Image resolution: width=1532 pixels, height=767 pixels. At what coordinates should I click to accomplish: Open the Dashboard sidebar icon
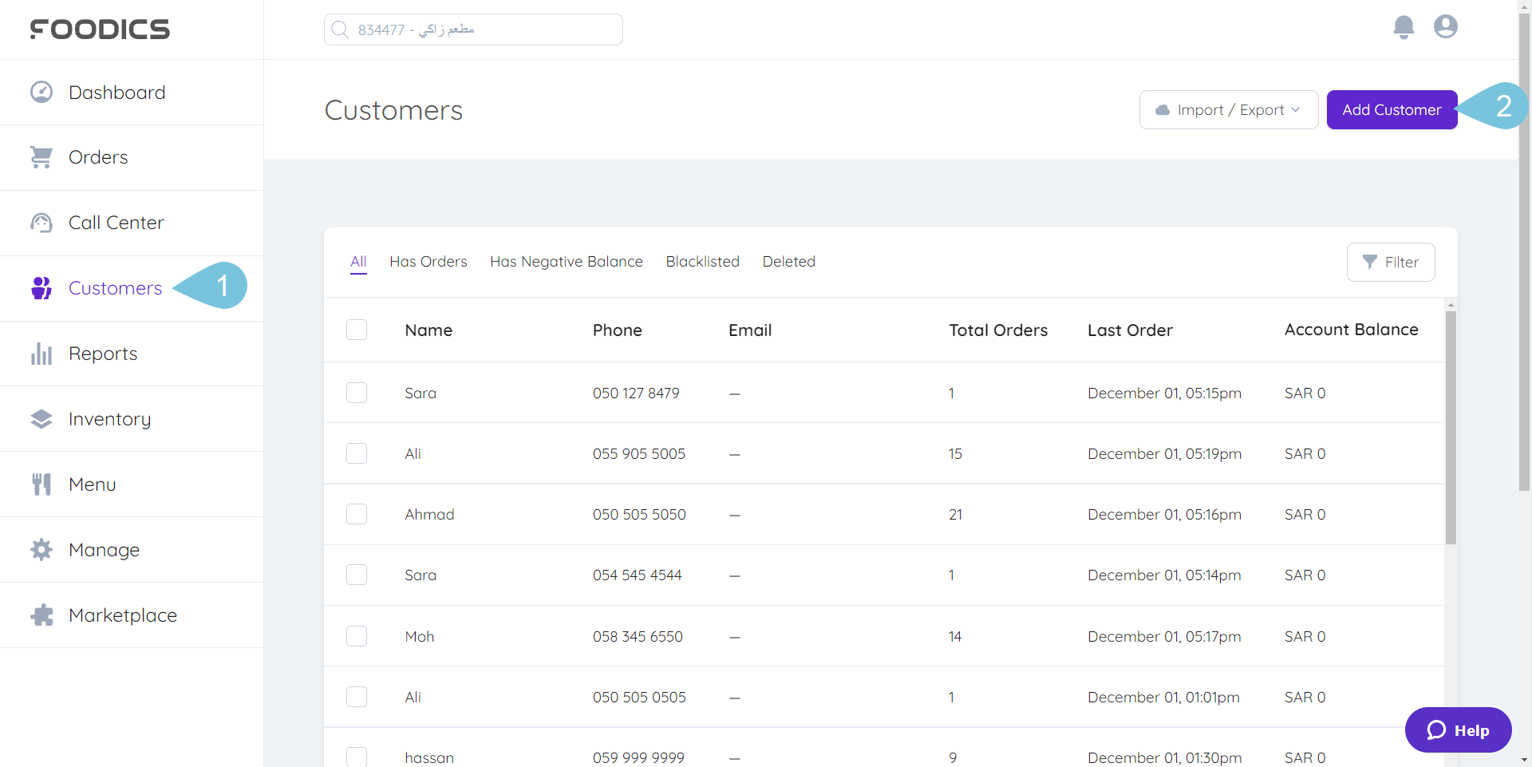(x=40, y=92)
